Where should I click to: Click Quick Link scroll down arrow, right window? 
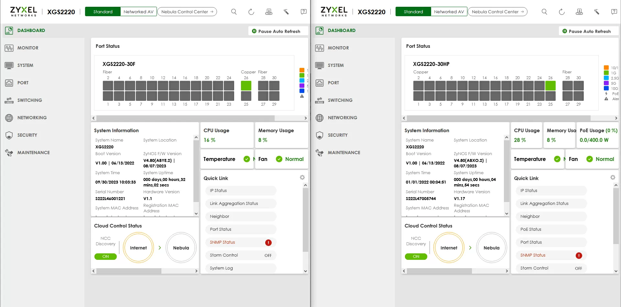(x=616, y=271)
